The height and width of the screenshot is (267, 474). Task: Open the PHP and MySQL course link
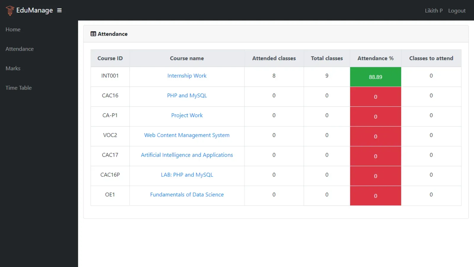(x=187, y=96)
